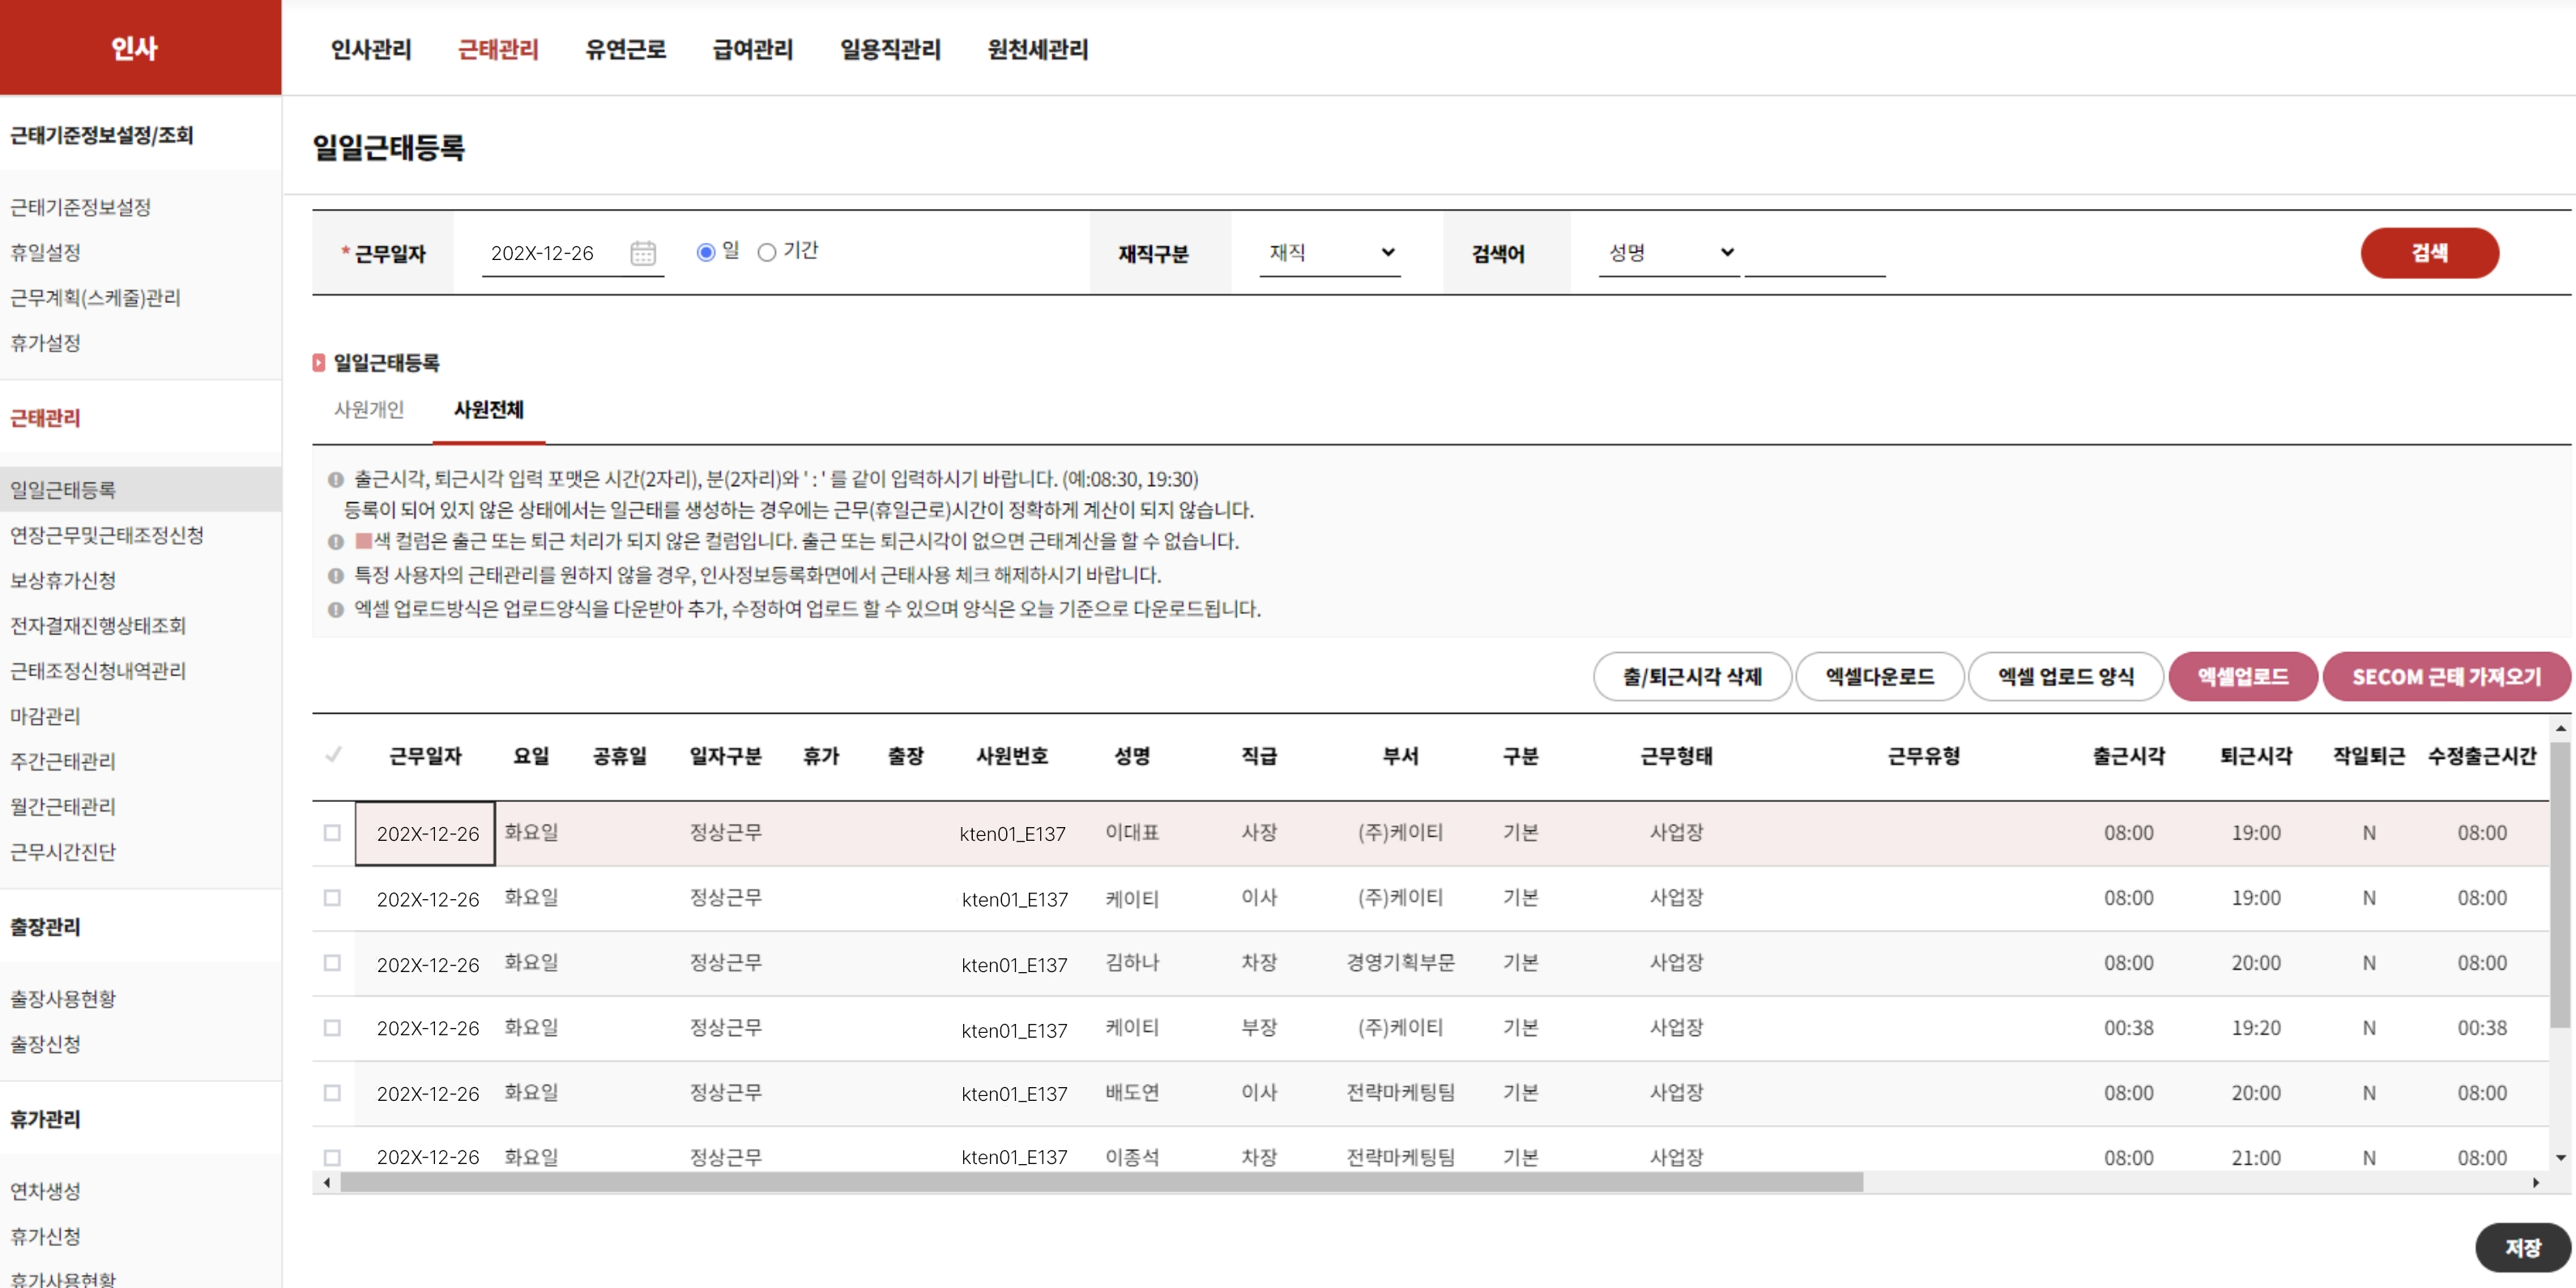Click the search keyword input field
2576x1288 pixels.
click(1815, 253)
